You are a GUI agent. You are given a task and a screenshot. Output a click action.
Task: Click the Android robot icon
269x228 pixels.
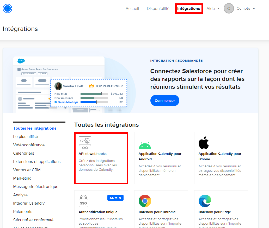pos(145,145)
